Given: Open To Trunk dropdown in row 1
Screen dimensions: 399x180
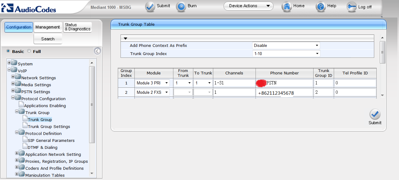Looking at the screenshot, I should point(203,83).
